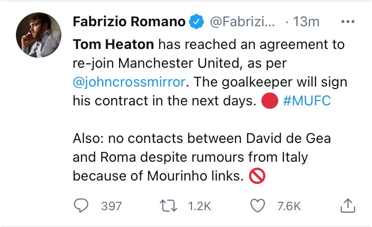
Task: Click the 1.2K retweets count
Action: click(x=200, y=206)
